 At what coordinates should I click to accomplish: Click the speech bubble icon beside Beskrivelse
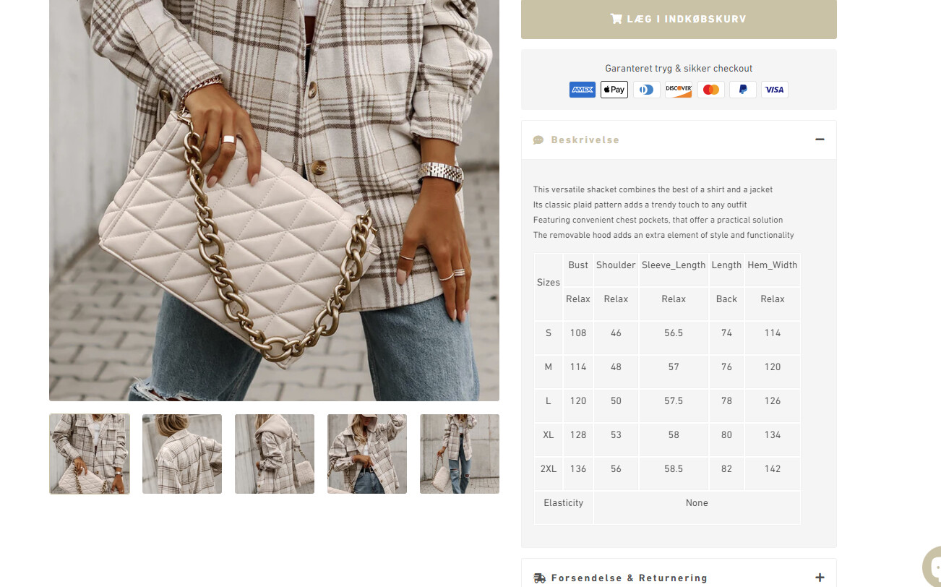pyautogui.click(x=538, y=140)
